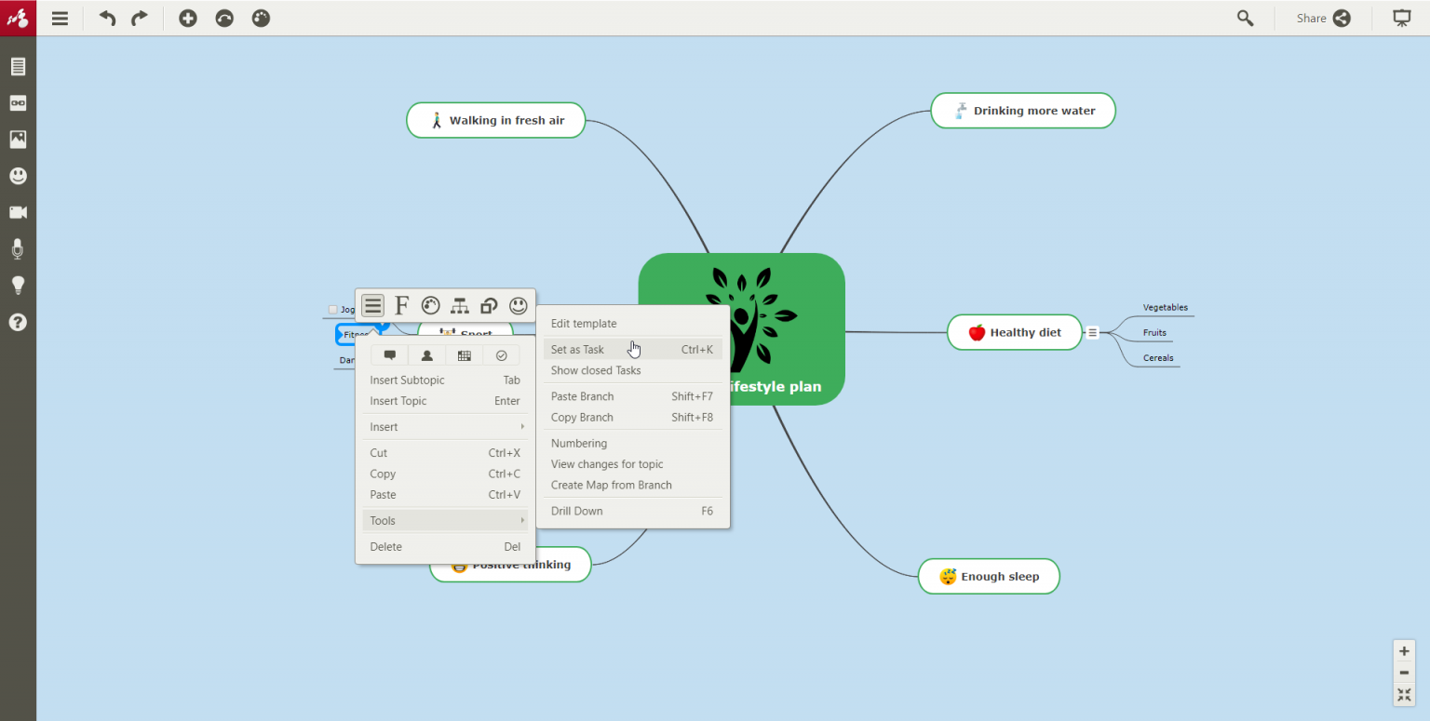
Task: Select the Font formatting icon in topic toolbar
Action: tap(401, 305)
